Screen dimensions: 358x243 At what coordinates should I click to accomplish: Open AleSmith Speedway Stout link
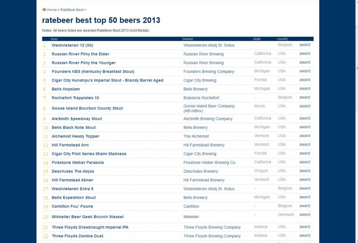pos(77,119)
